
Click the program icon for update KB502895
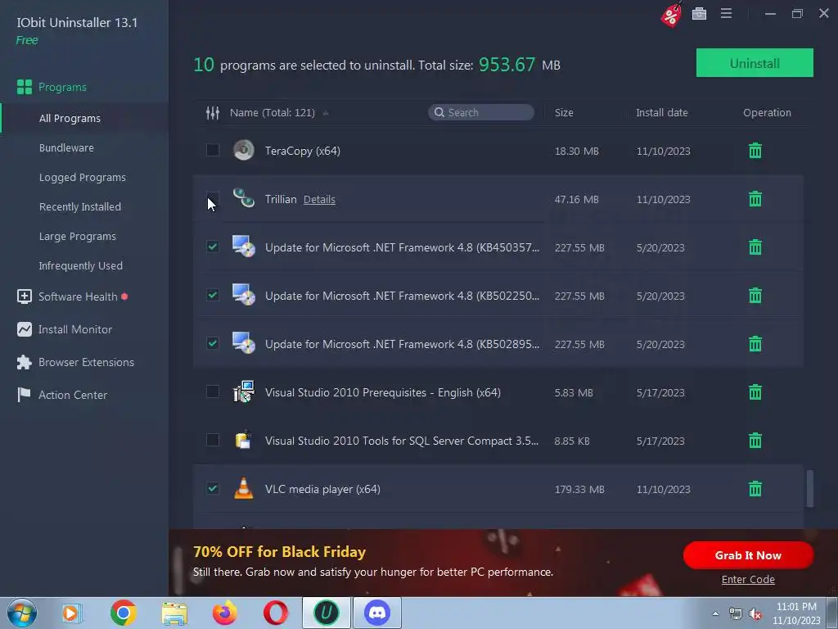pos(244,343)
